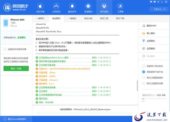Click the skin shirt icon in title bar
The image size is (170, 122).
pyautogui.click(x=155, y=2)
